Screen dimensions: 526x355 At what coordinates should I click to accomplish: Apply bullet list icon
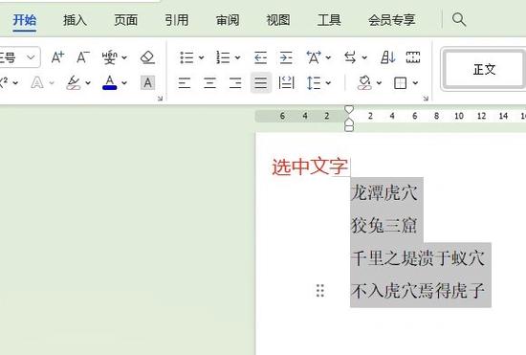tap(186, 57)
